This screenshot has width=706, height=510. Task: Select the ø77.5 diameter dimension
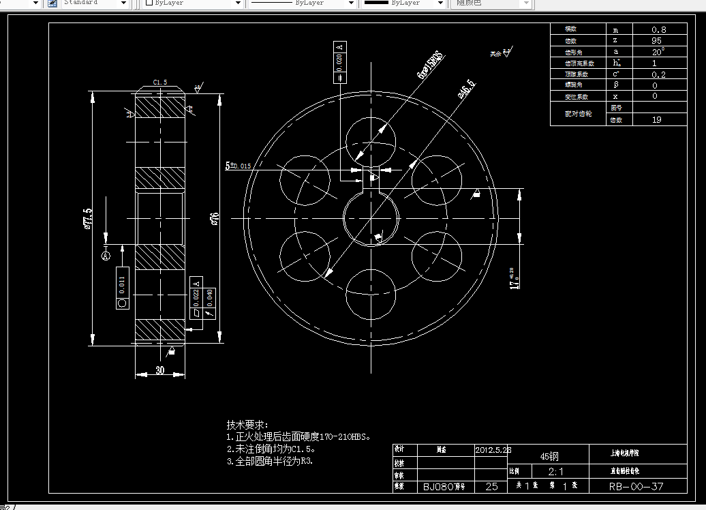[87, 218]
